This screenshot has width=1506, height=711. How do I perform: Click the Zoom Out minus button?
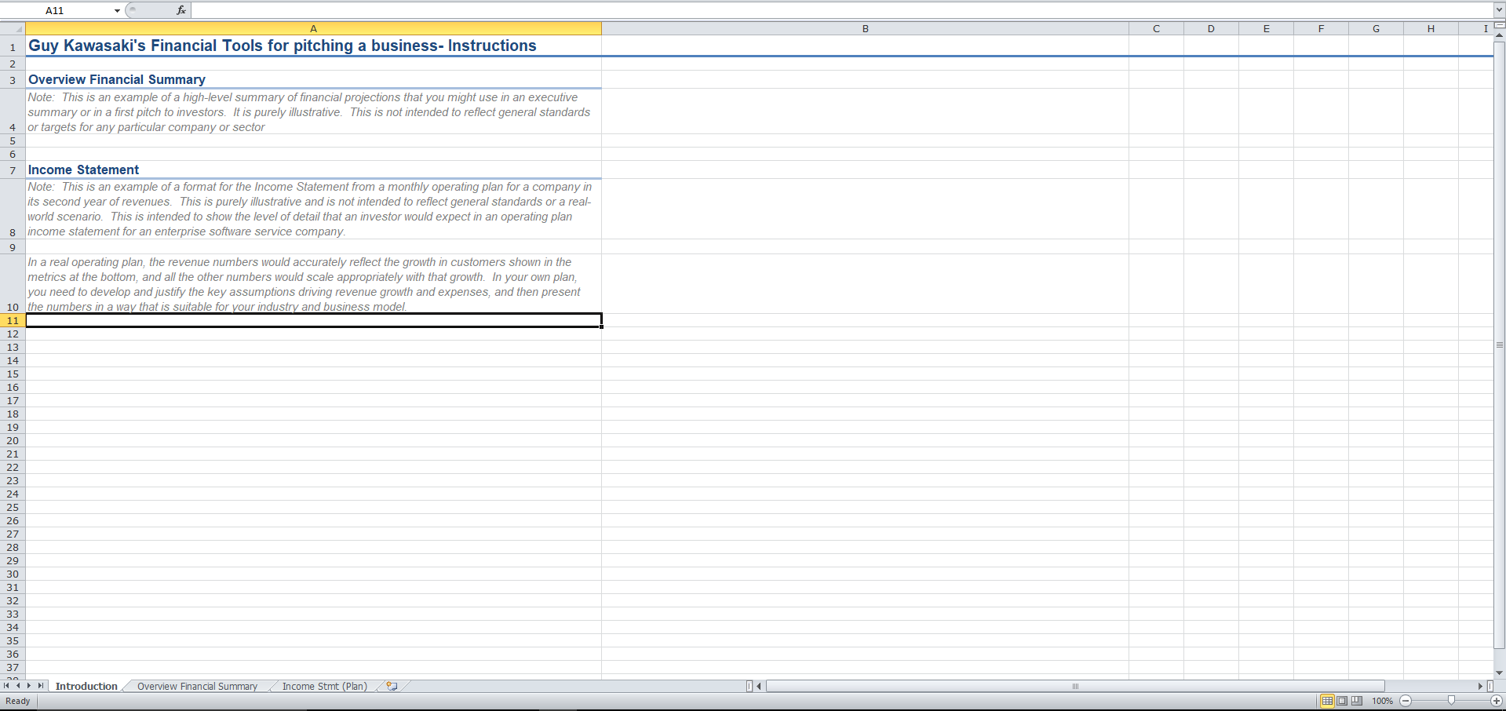tap(1406, 701)
